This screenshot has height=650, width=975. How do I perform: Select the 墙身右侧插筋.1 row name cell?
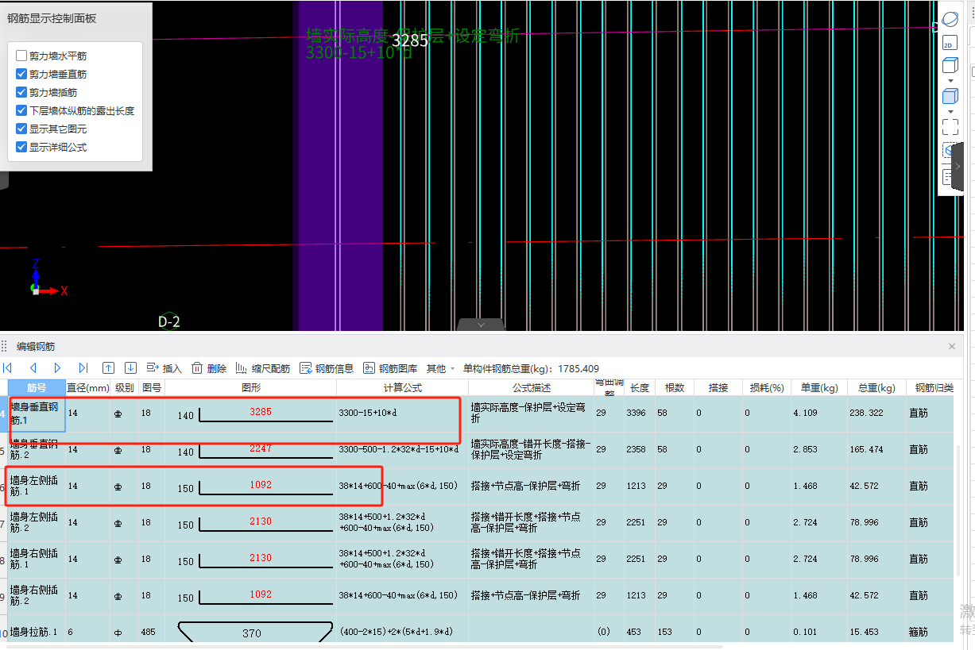37,560
